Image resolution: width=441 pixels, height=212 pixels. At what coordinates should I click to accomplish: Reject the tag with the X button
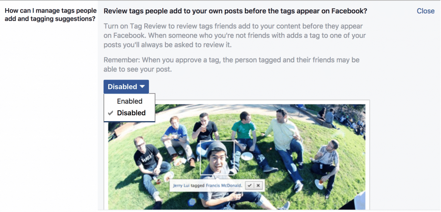(x=258, y=186)
